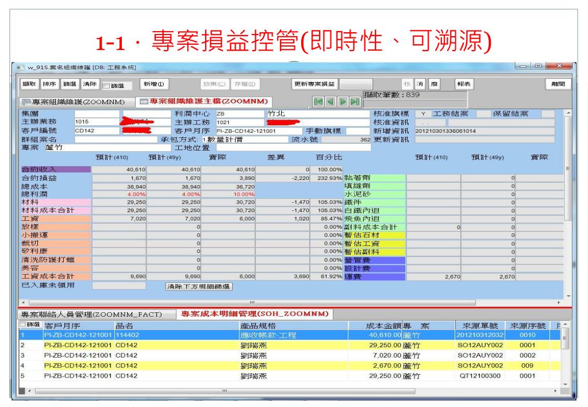Click the 承包方式 field 1數量計價

[x=245, y=140]
